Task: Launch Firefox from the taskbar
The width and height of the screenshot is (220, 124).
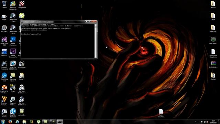Action: 10,122
